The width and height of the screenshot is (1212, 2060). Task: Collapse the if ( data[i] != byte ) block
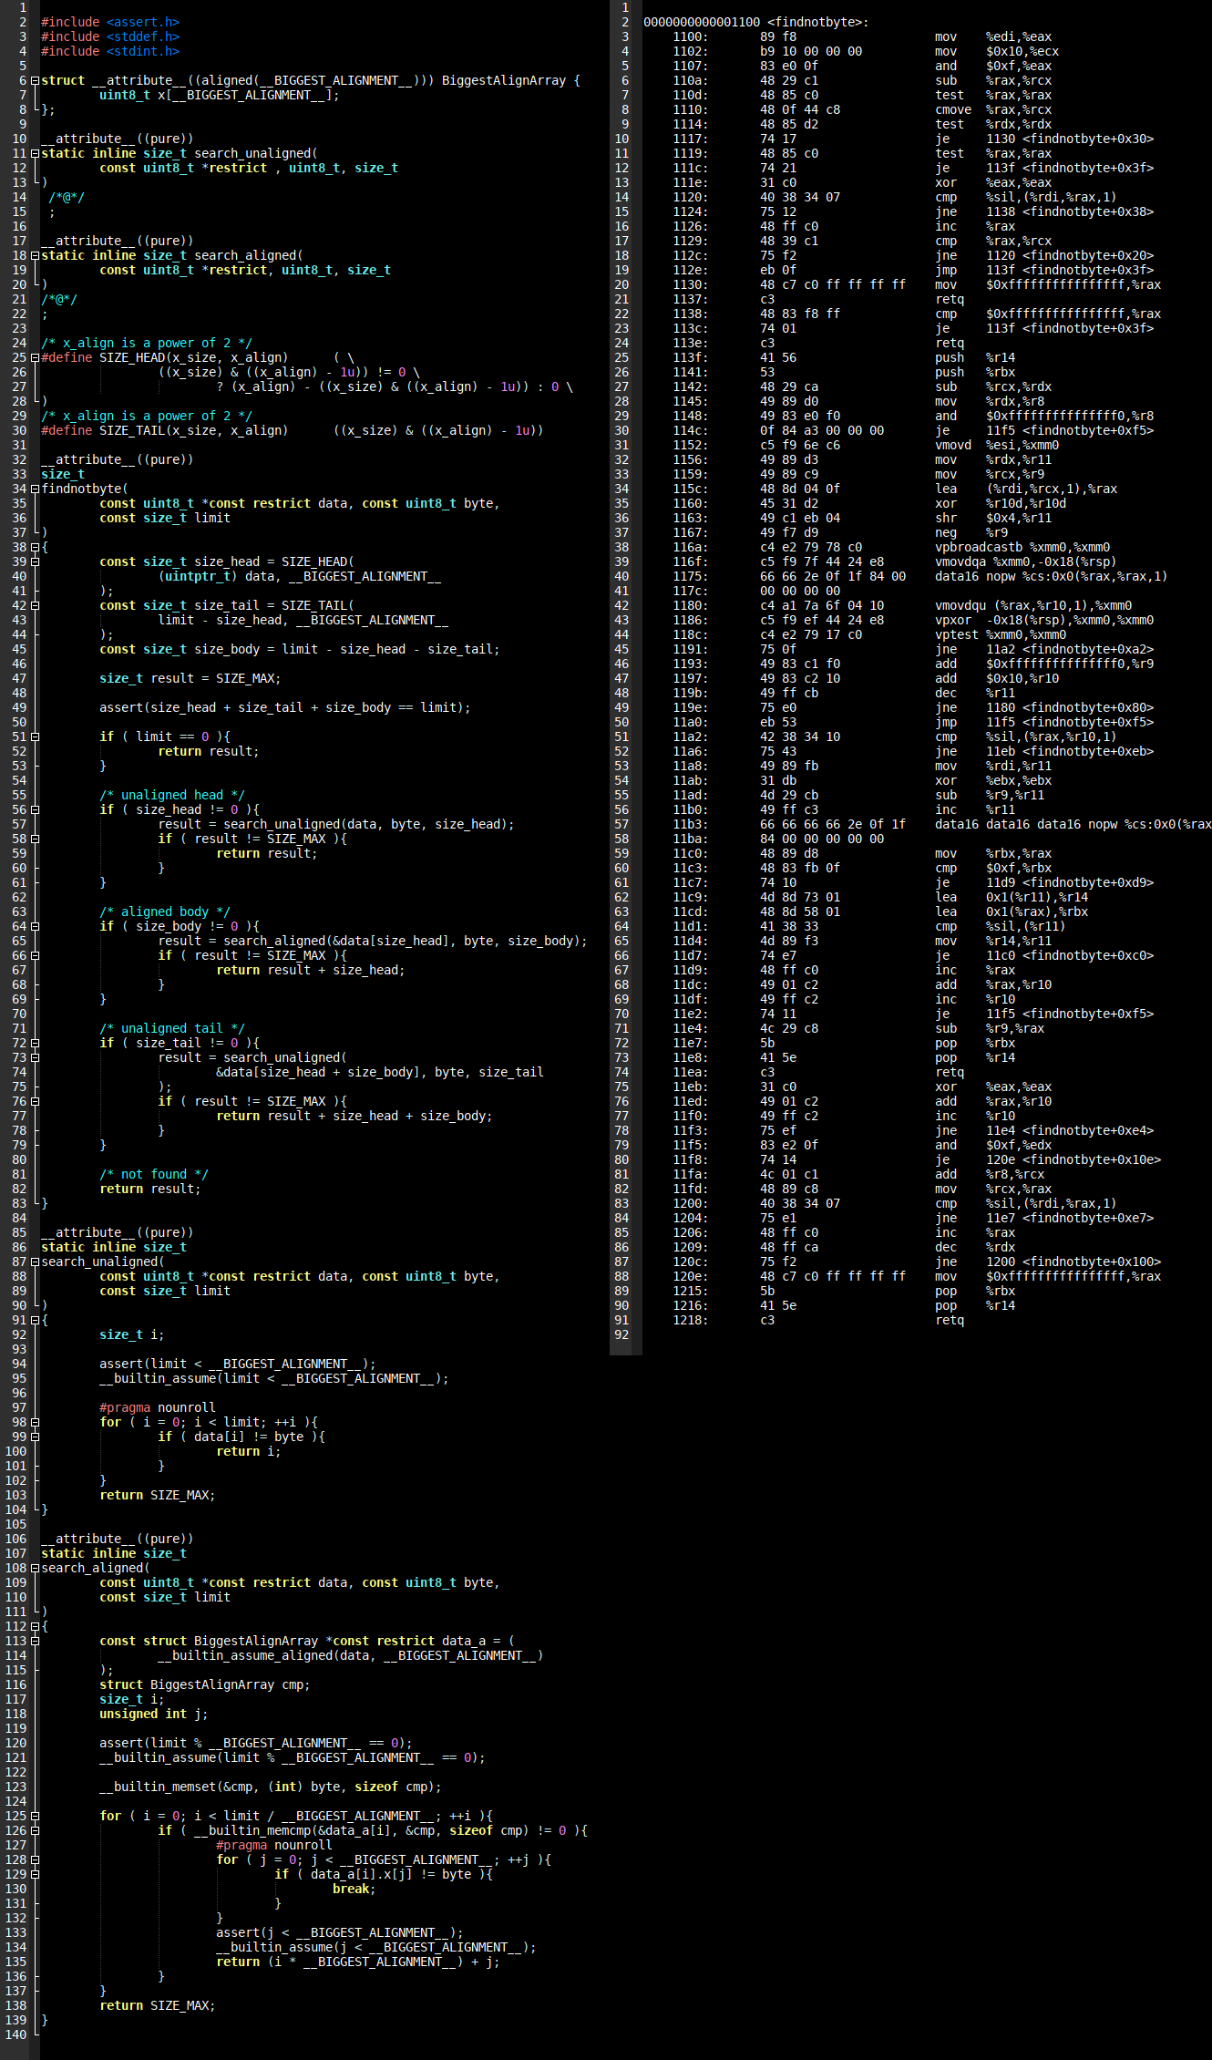35,1437
